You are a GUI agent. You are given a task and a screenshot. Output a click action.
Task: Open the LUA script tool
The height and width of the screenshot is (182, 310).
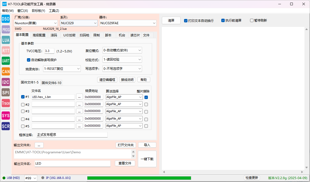(x=6, y=40)
